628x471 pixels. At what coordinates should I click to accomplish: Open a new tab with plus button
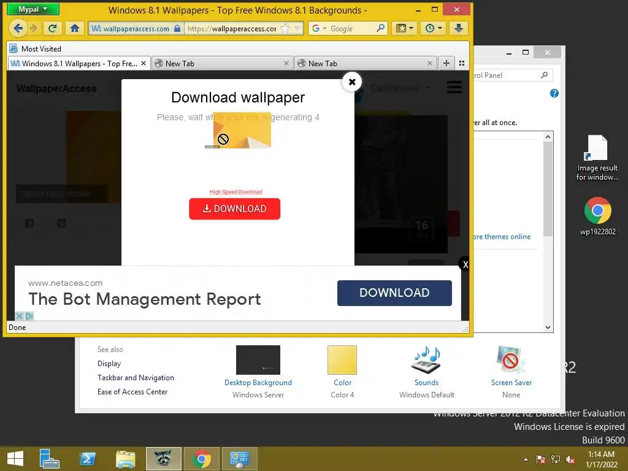(x=446, y=63)
